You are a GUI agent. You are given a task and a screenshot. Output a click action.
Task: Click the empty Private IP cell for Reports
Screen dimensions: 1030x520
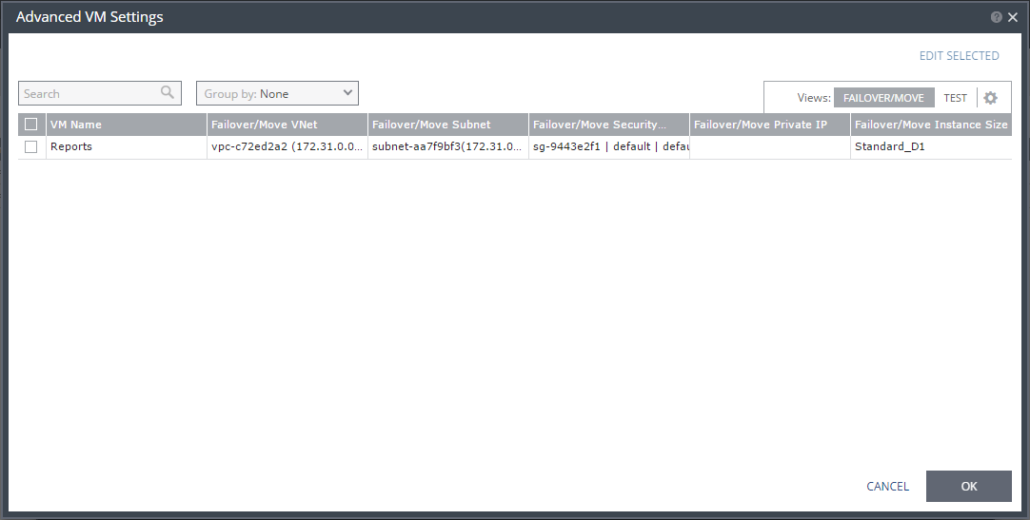pyautogui.click(x=770, y=147)
